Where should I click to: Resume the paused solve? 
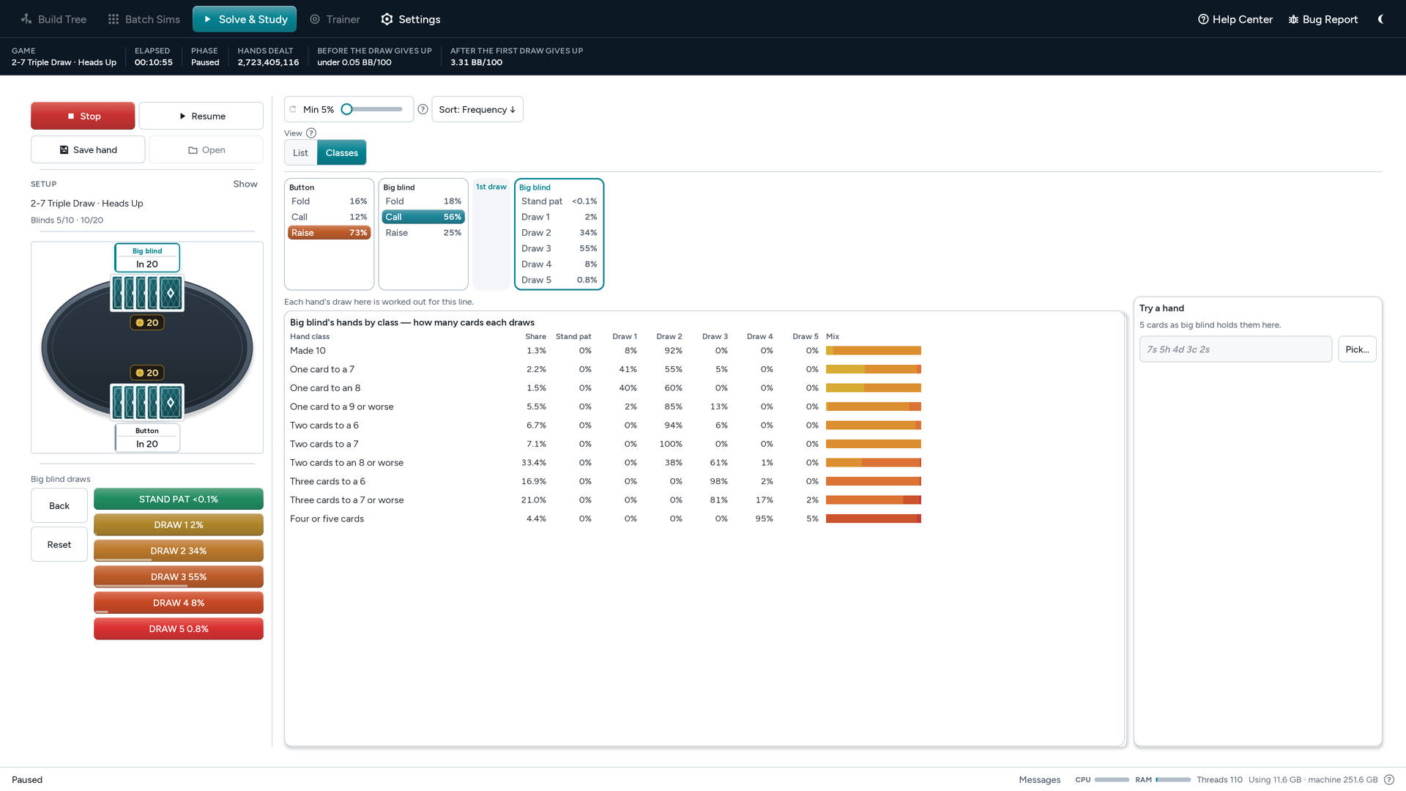click(201, 116)
